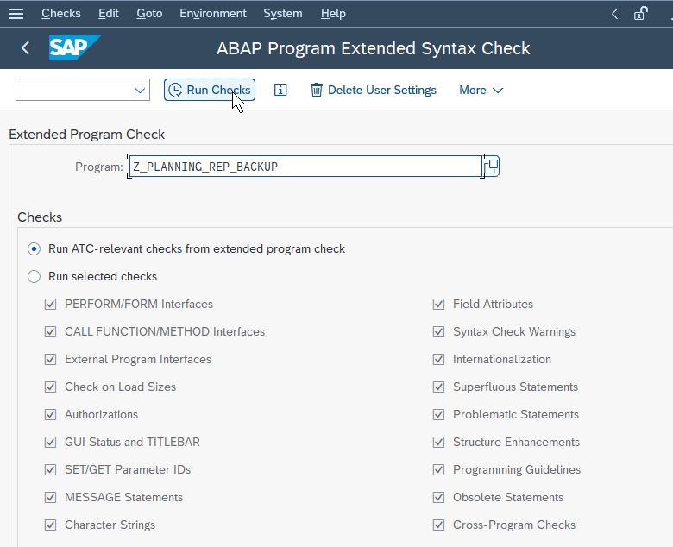The width and height of the screenshot is (673, 547).
Task: Open the command field dropdown arrow
Action: tap(140, 90)
